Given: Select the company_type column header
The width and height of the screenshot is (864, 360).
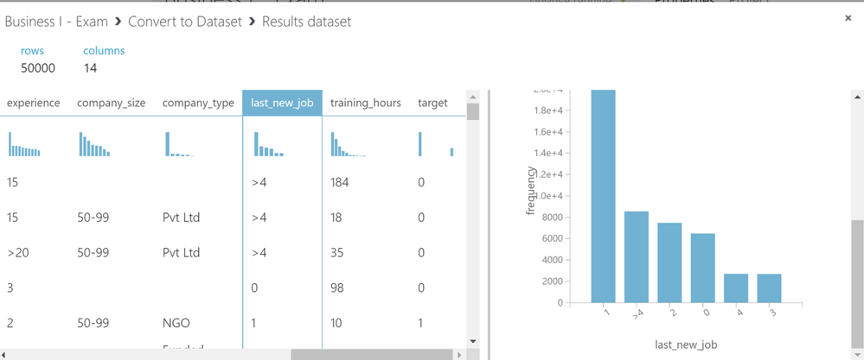Looking at the screenshot, I should [198, 103].
